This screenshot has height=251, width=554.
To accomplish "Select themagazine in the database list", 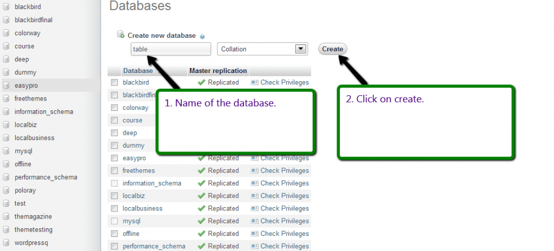I will tap(33, 216).
